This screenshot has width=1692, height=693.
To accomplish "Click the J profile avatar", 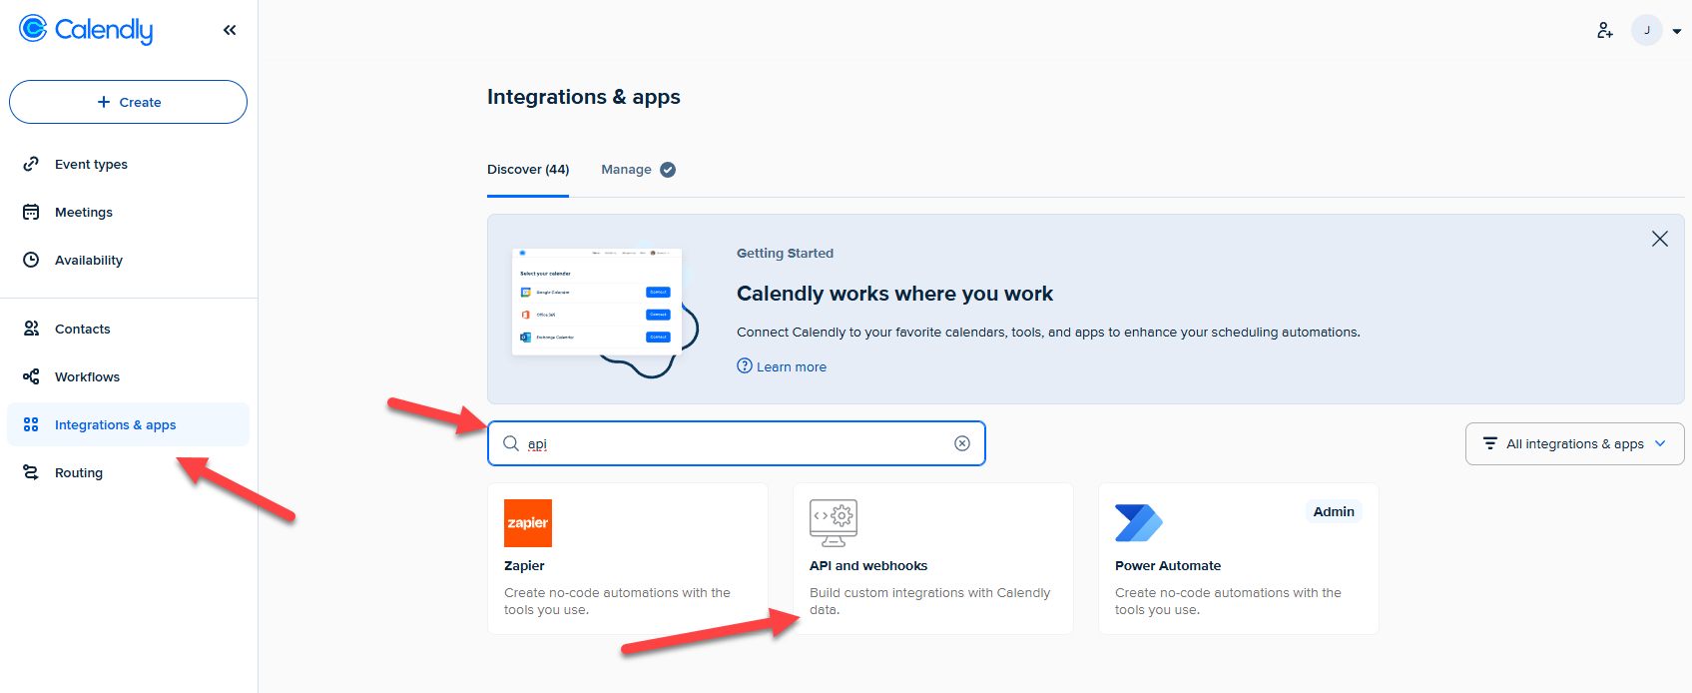I will [x=1647, y=30].
